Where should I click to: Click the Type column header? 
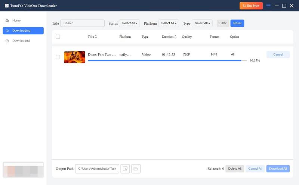145,37
